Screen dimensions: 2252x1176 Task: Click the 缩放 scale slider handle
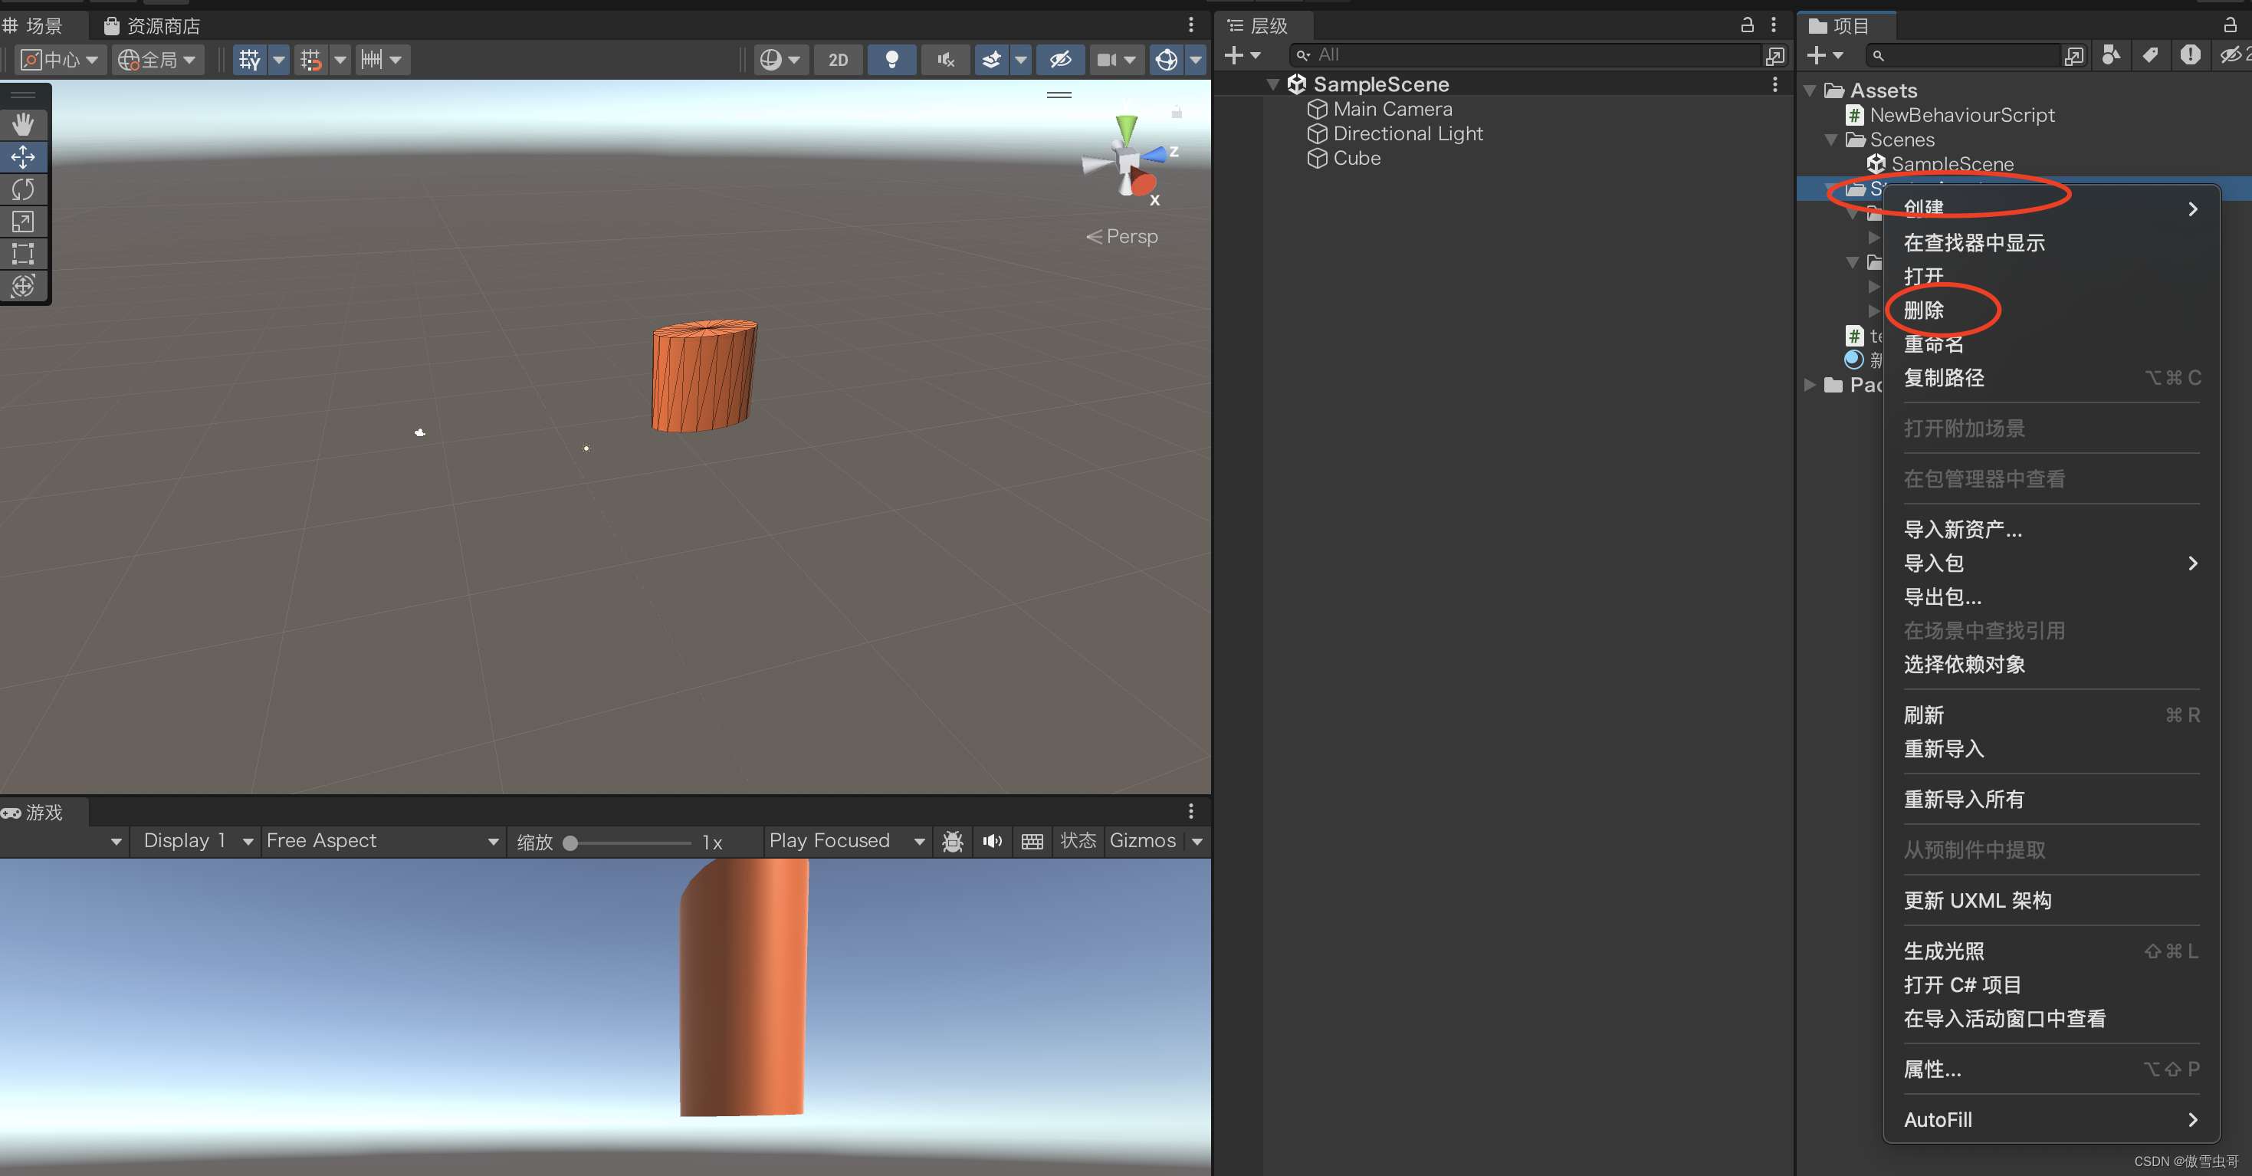(570, 843)
